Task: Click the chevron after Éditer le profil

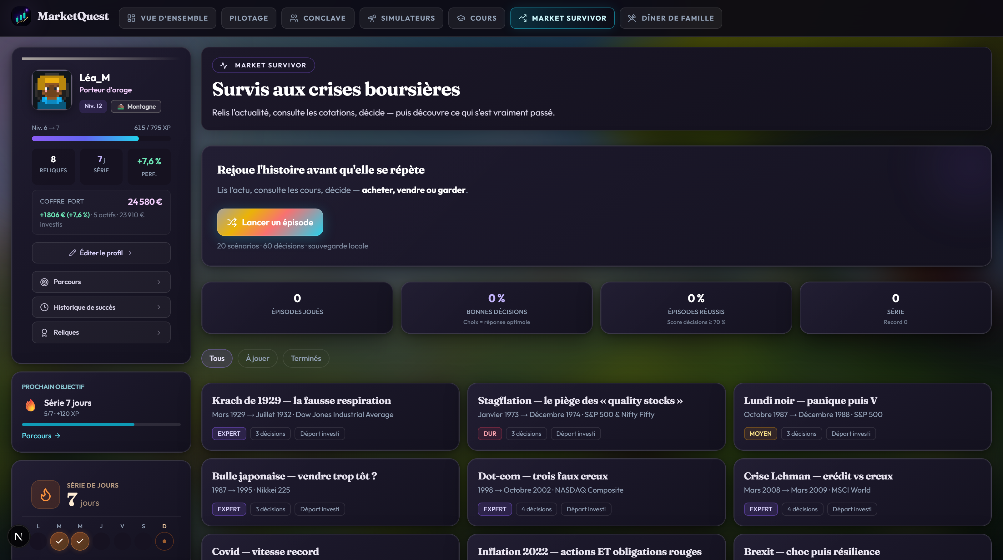Action: tap(130, 253)
